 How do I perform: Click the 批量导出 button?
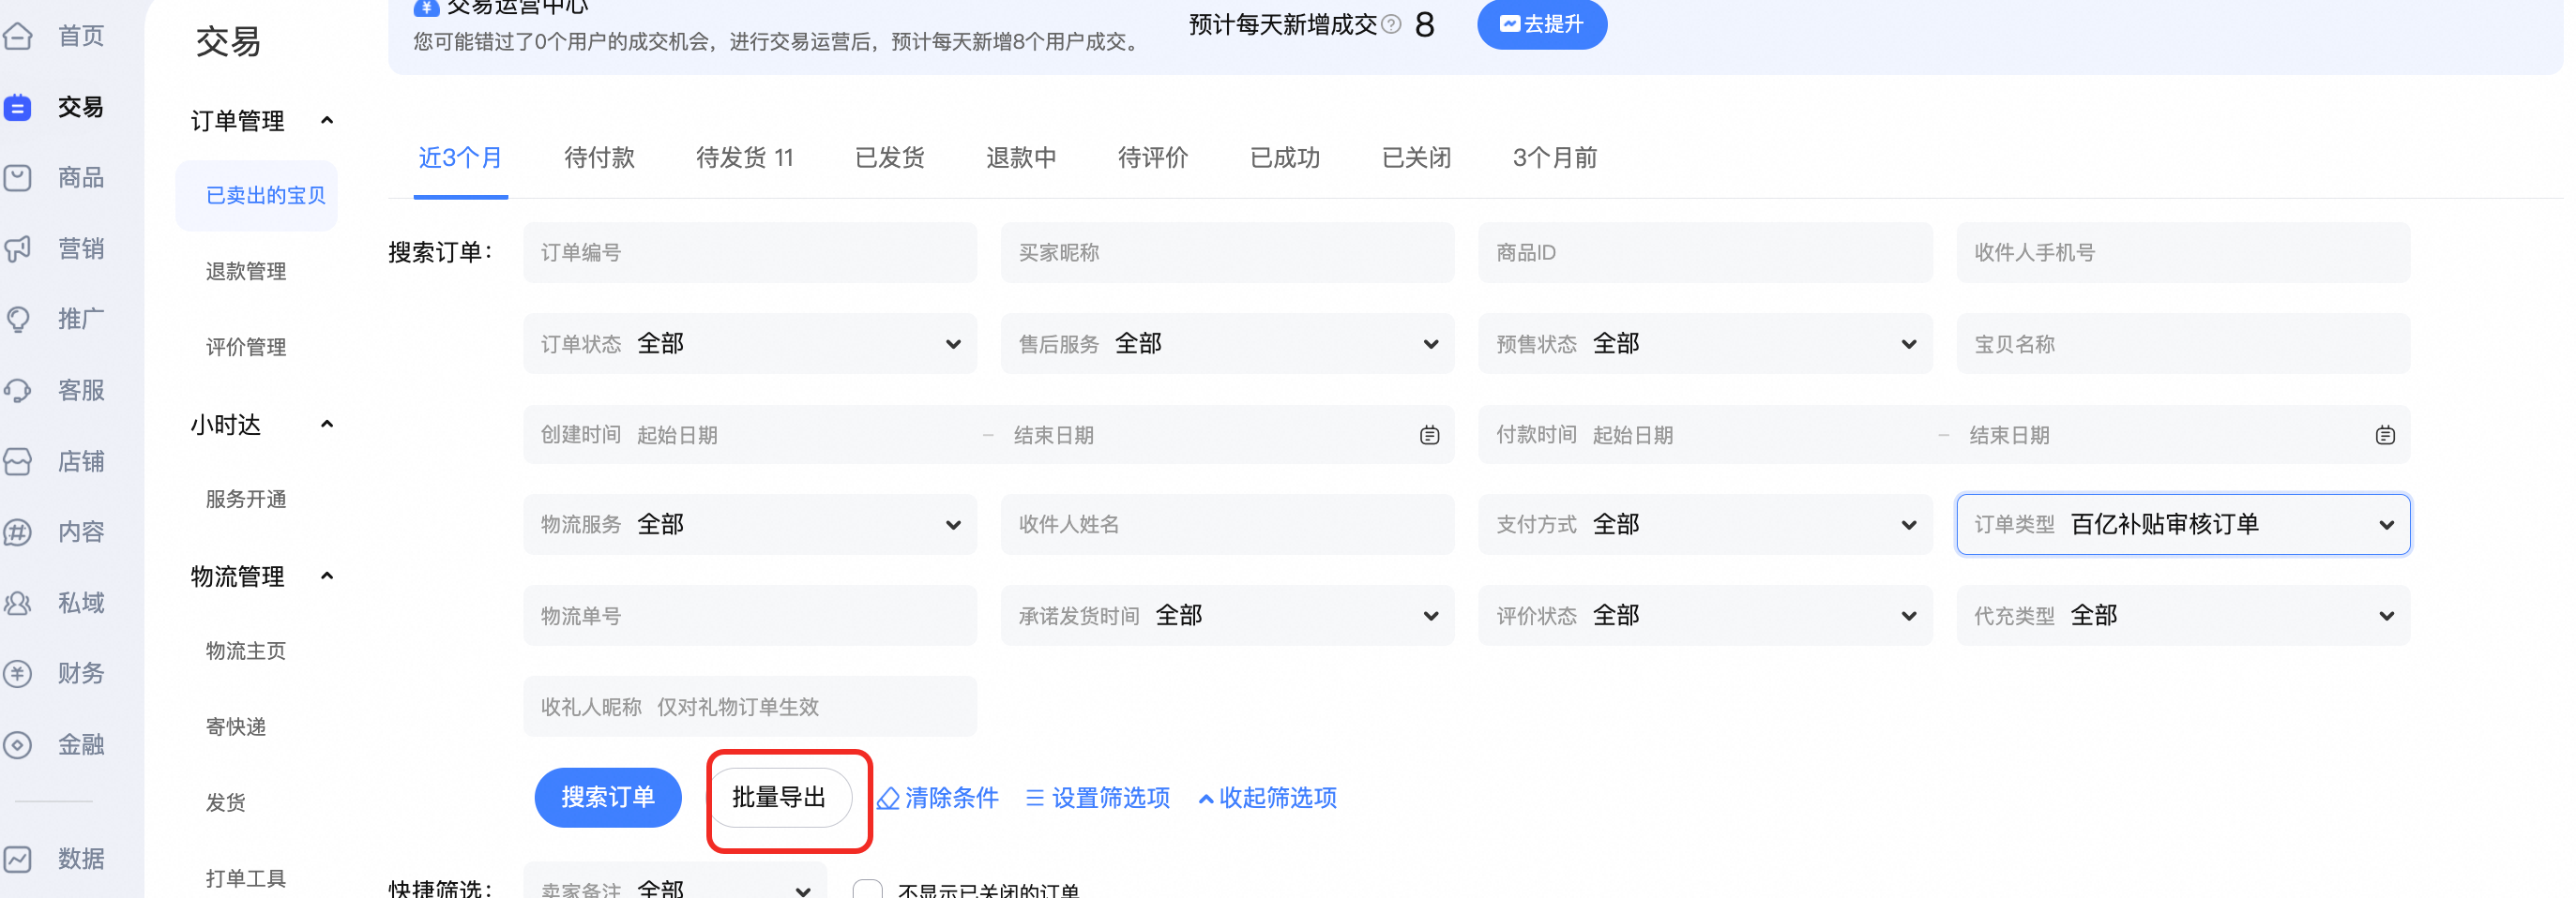(780, 797)
